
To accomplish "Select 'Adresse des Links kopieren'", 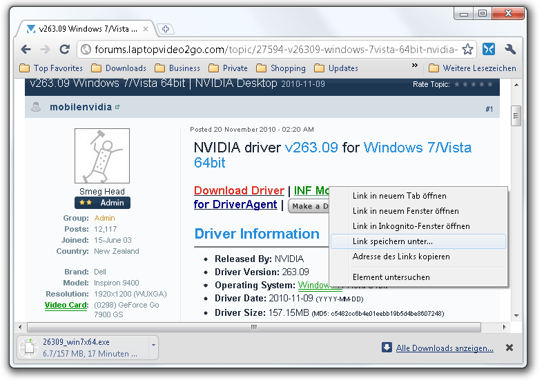I will tap(401, 257).
